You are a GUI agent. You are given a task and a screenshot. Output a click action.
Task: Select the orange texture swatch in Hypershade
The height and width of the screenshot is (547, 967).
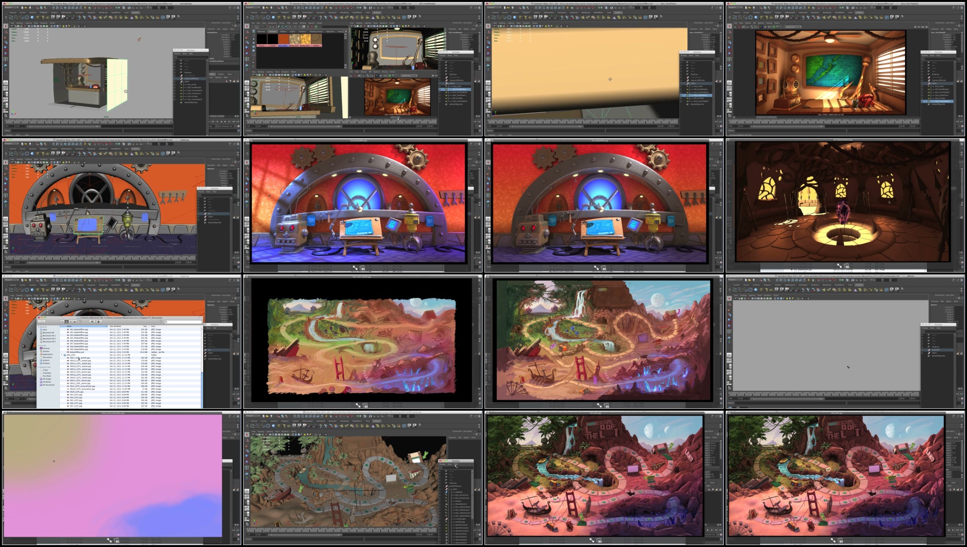click(284, 39)
